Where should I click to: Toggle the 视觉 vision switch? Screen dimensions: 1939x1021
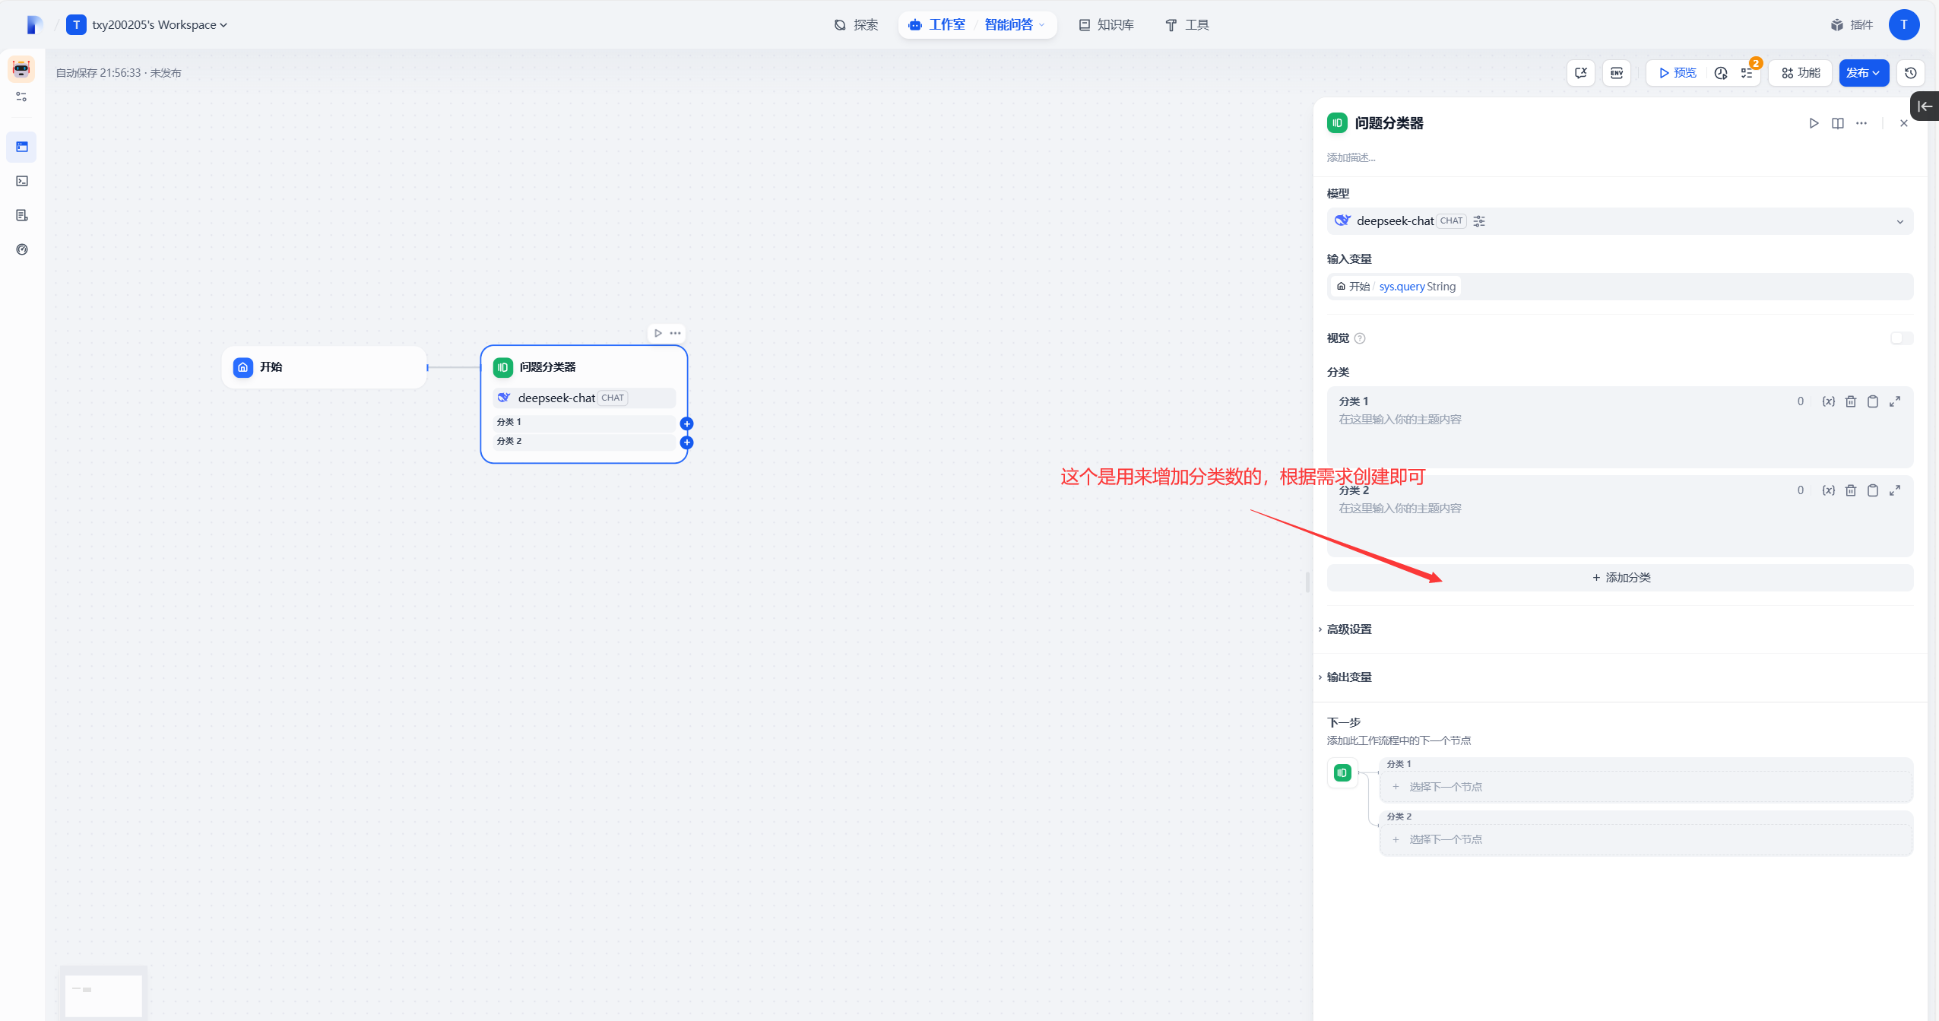pyautogui.click(x=1902, y=338)
